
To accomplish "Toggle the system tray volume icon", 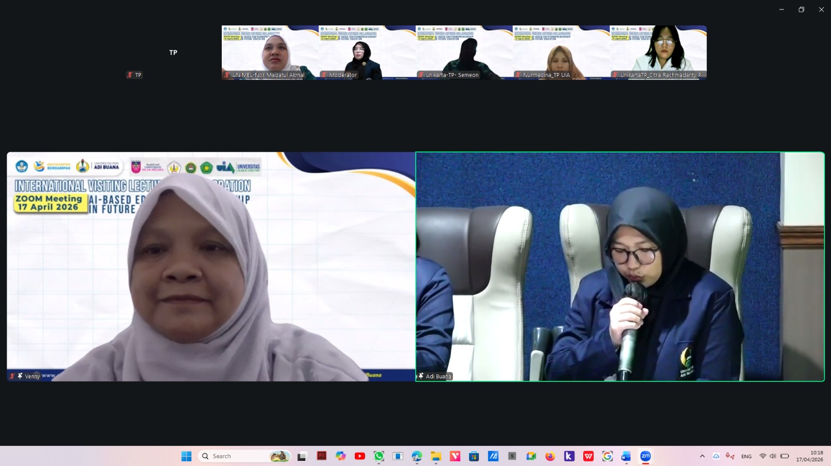I will (x=773, y=456).
